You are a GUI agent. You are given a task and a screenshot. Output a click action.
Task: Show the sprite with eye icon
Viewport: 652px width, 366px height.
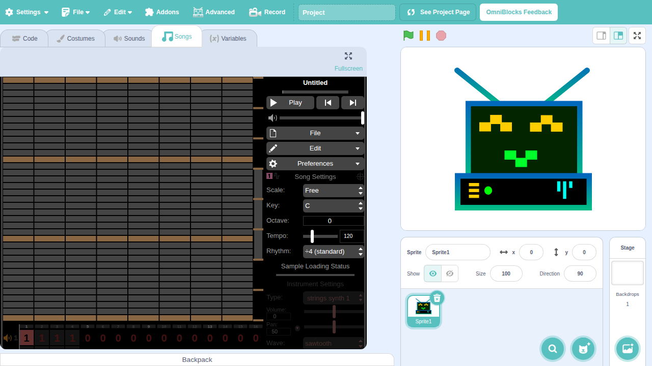tap(432, 273)
